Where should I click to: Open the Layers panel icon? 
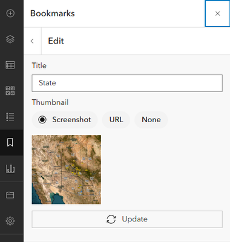tap(10, 39)
